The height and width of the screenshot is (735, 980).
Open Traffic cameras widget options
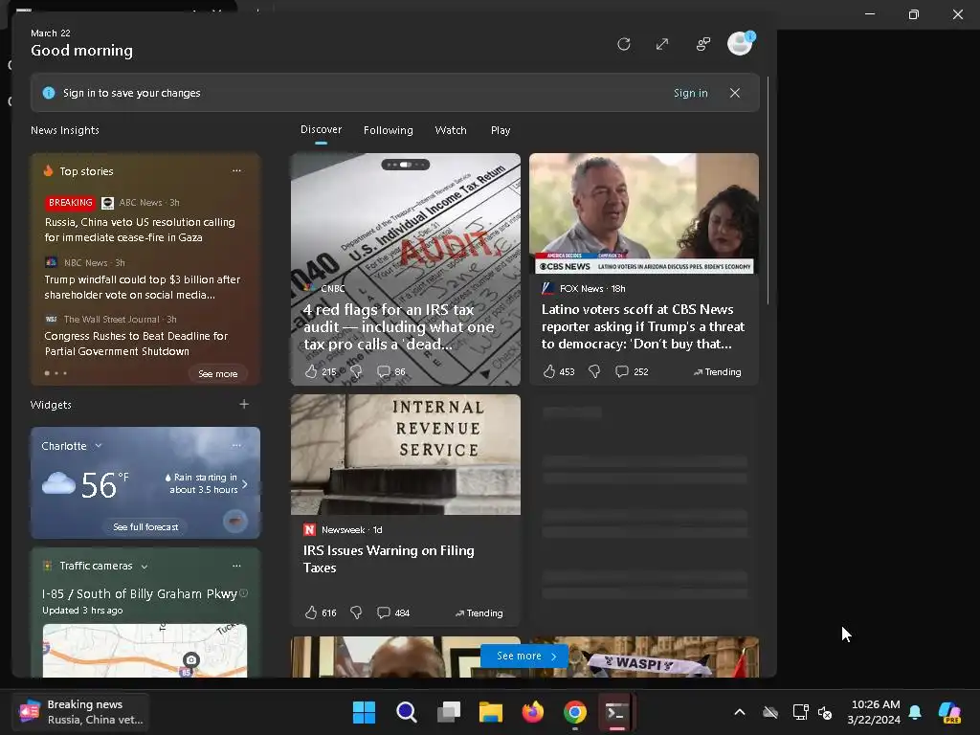tap(236, 566)
